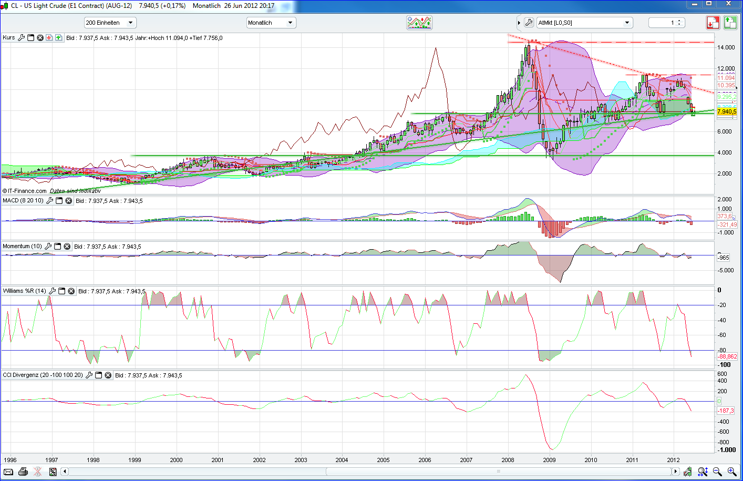Image resolution: width=743 pixels, height=481 pixels.
Task: Open CCI Divergenz settings wrench
Action: (x=89, y=375)
